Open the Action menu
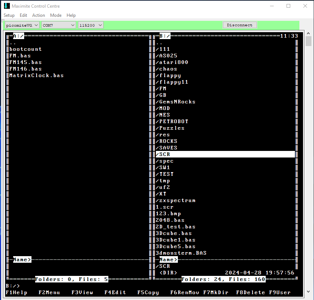This screenshot has height=300, width=314. (x=38, y=15)
